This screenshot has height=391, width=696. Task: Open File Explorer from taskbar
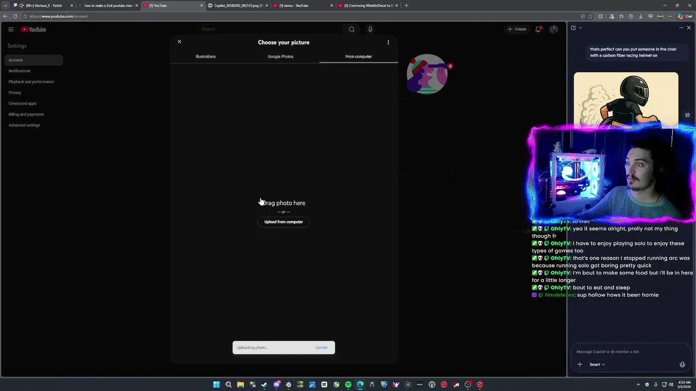click(240, 384)
